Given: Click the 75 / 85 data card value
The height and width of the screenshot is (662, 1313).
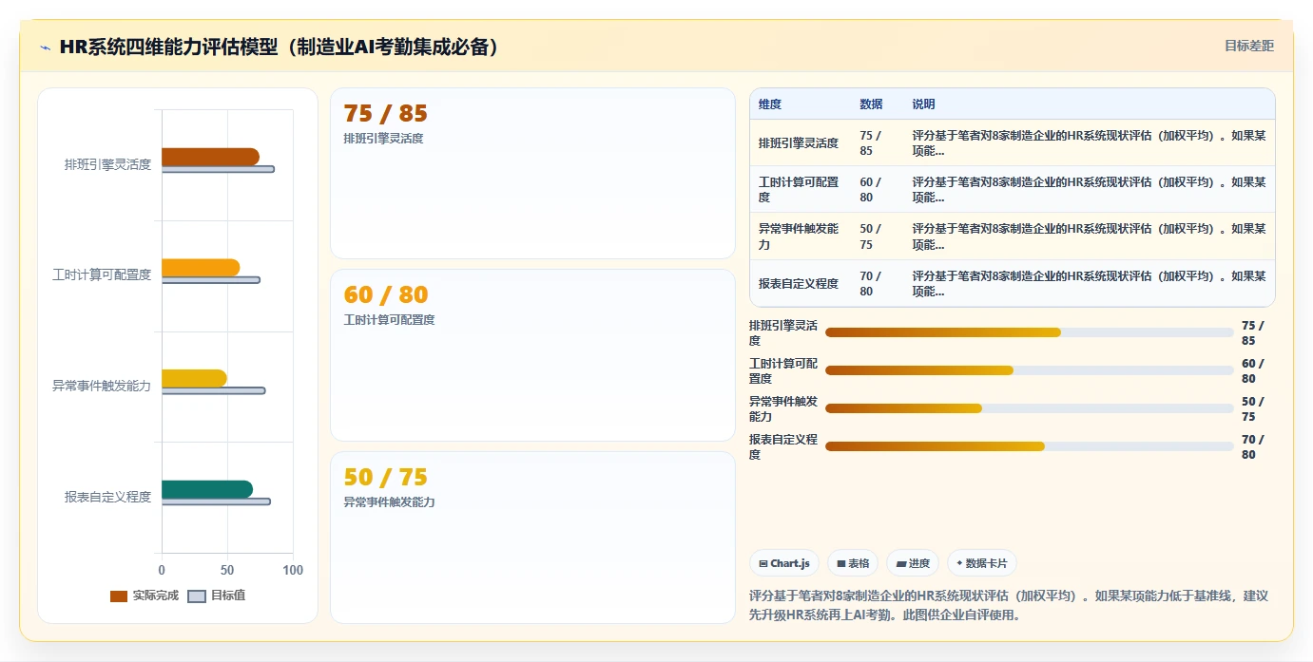Looking at the screenshot, I should (386, 113).
